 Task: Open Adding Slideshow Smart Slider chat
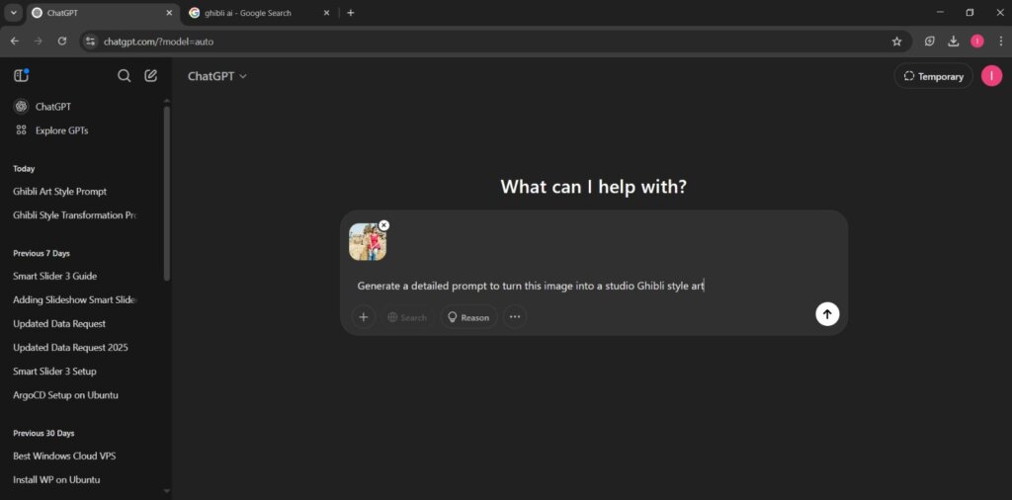tap(75, 300)
